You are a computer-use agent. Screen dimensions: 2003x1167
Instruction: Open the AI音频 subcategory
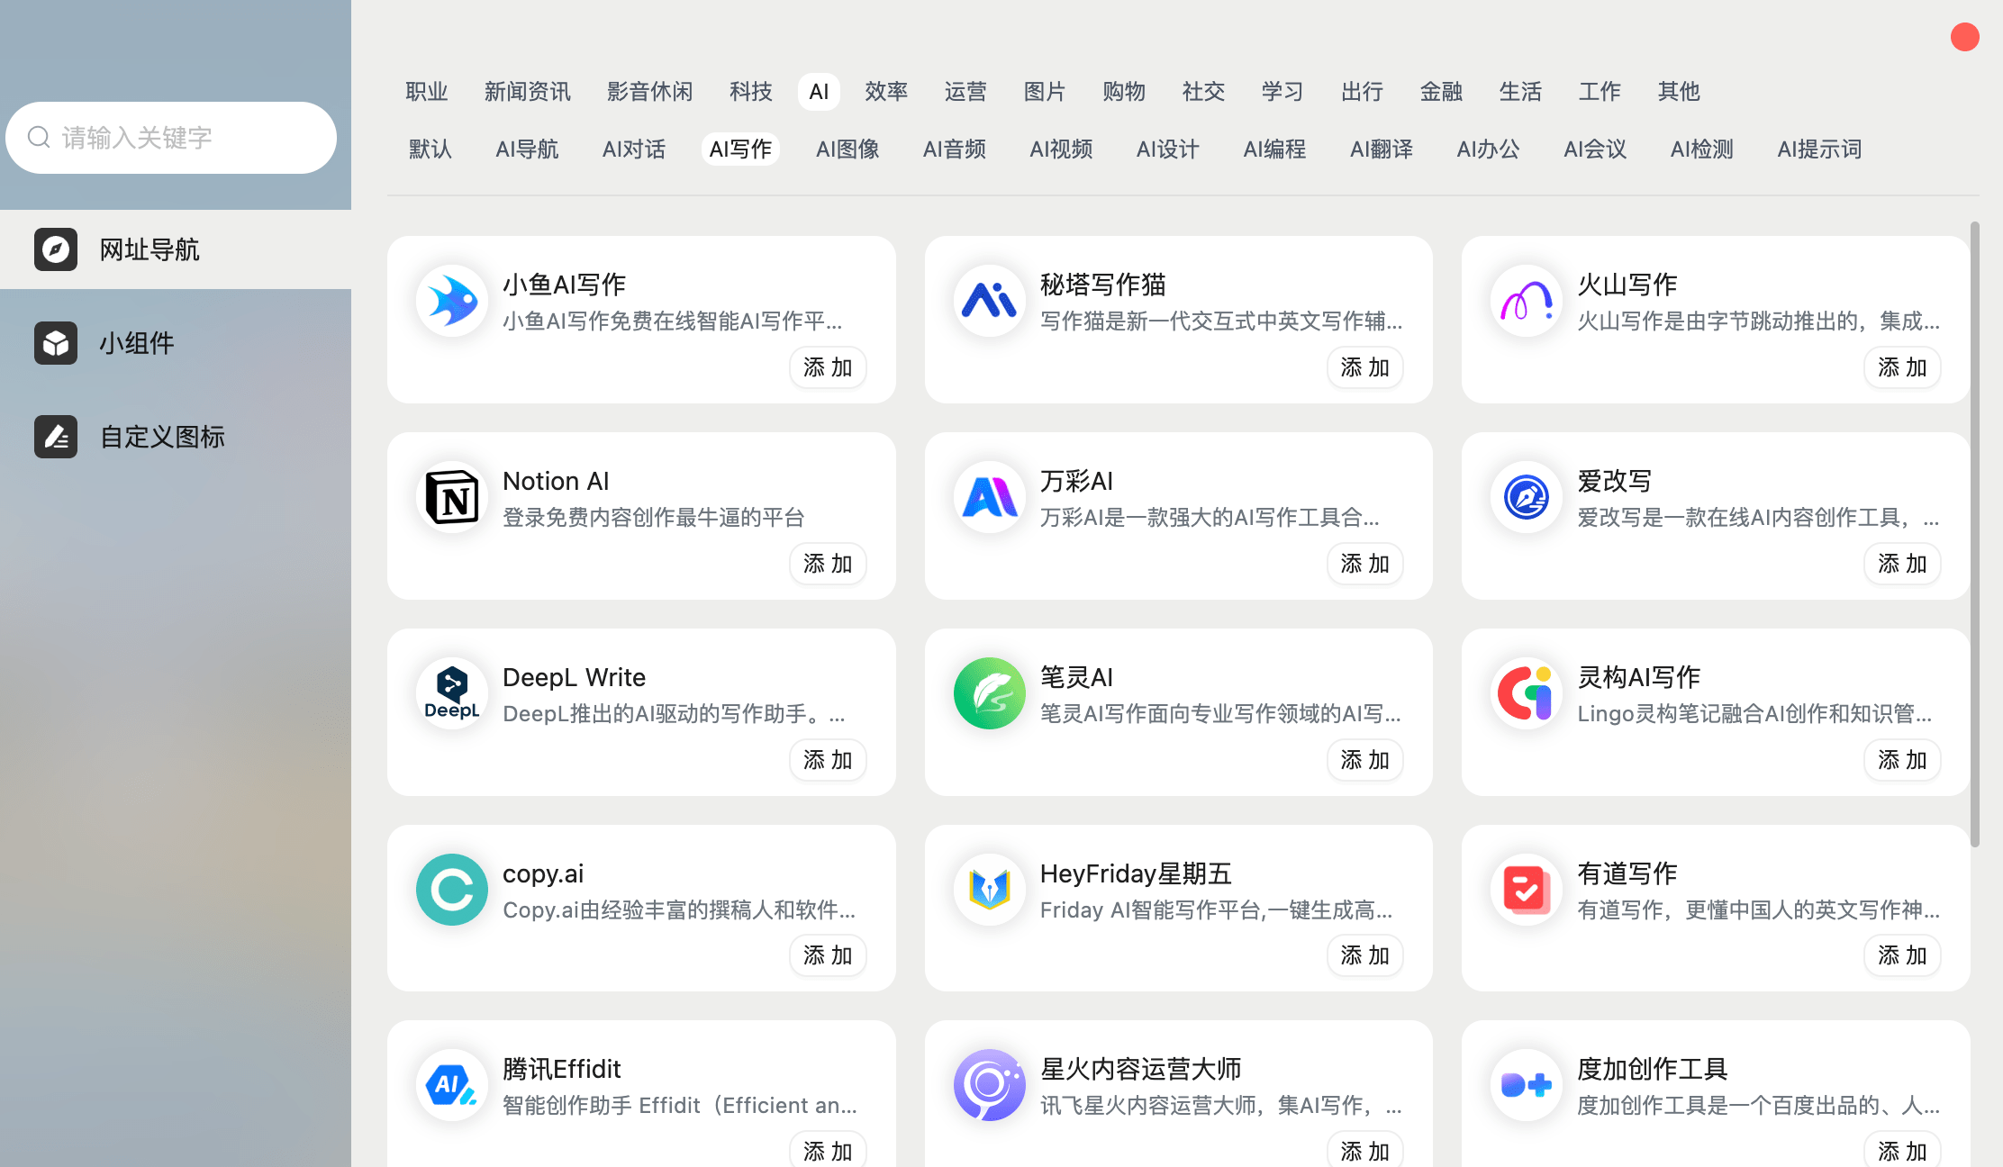955,149
